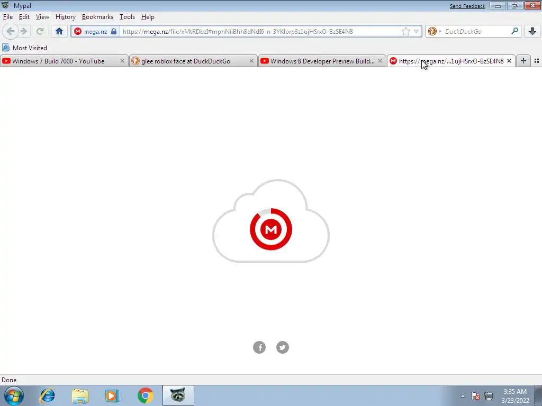Click the Mypal raccoon taskbar button

click(x=178, y=395)
